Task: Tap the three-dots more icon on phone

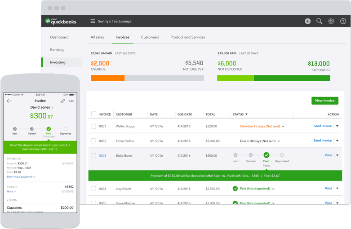Action: (x=71, y=101)
